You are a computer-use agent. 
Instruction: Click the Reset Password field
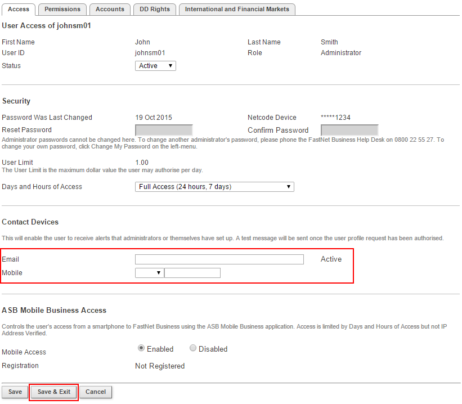(x=164, y=130)
